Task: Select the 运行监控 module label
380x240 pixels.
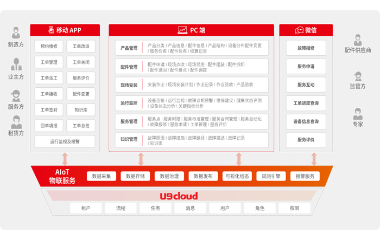Action: pyautogui.click(x=129, y=103)
